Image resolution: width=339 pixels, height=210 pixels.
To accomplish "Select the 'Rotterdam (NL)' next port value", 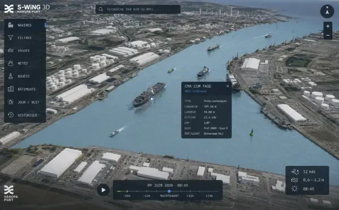I will click(214, 134).
